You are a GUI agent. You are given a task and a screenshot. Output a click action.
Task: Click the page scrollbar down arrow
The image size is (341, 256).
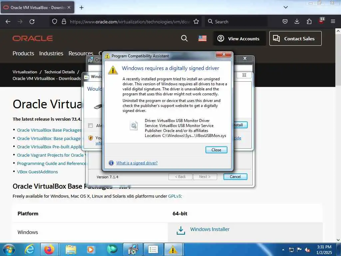pyautogui.click(x=338, y=240)
